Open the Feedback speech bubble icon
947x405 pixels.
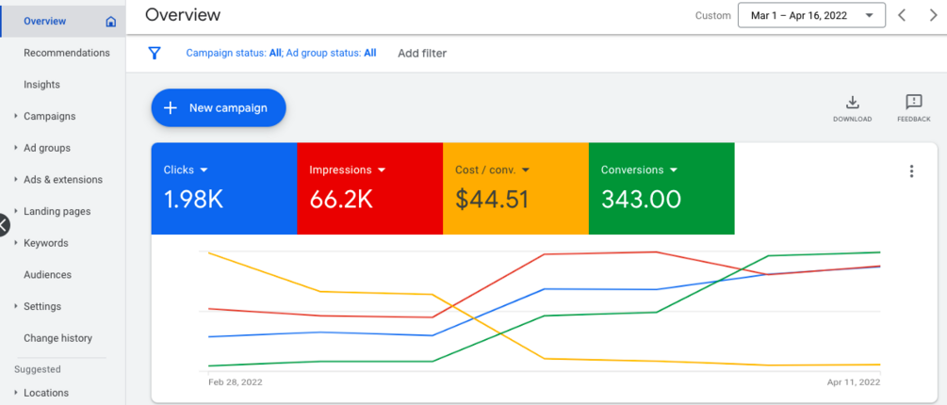coord(914,102)
